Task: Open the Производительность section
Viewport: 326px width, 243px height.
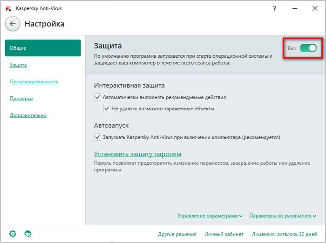Action: [34, 81]
